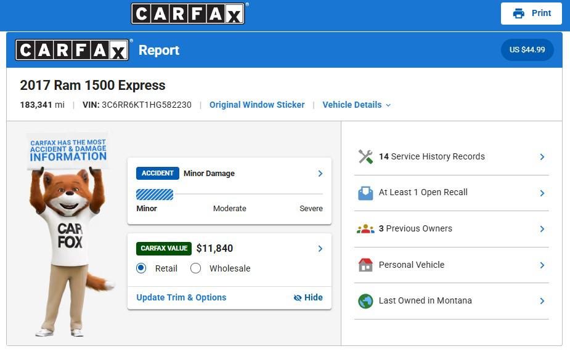The image size is (570, 354).
Task: Open the 3 Previous Owners row
Action: pos(451,229)
